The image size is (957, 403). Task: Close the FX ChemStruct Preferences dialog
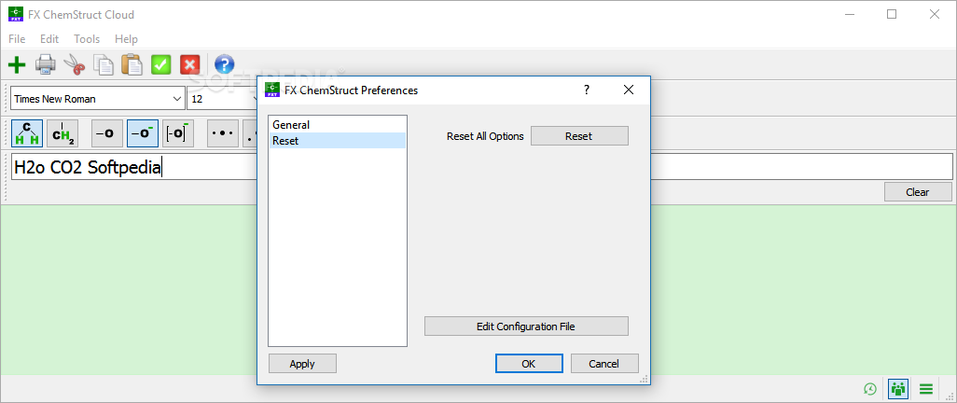(629, 90)
